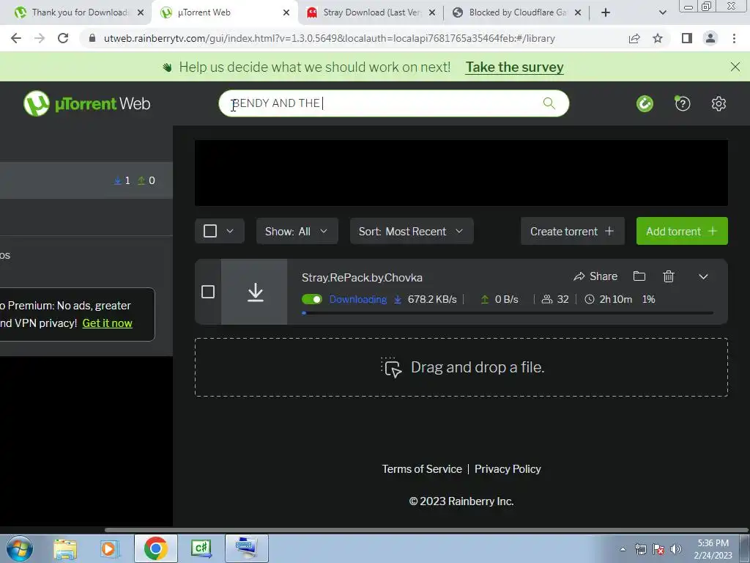This screenshot has width=750, height=563.
Task: Click the µTorrent Web logo
Action: [86, 103]
